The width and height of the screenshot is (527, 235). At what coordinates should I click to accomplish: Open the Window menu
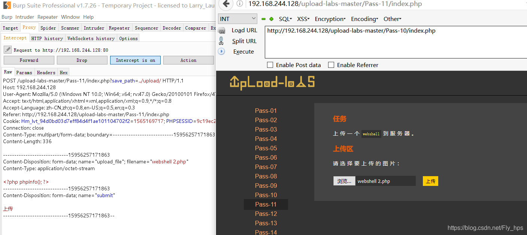[x=70, y=17]
